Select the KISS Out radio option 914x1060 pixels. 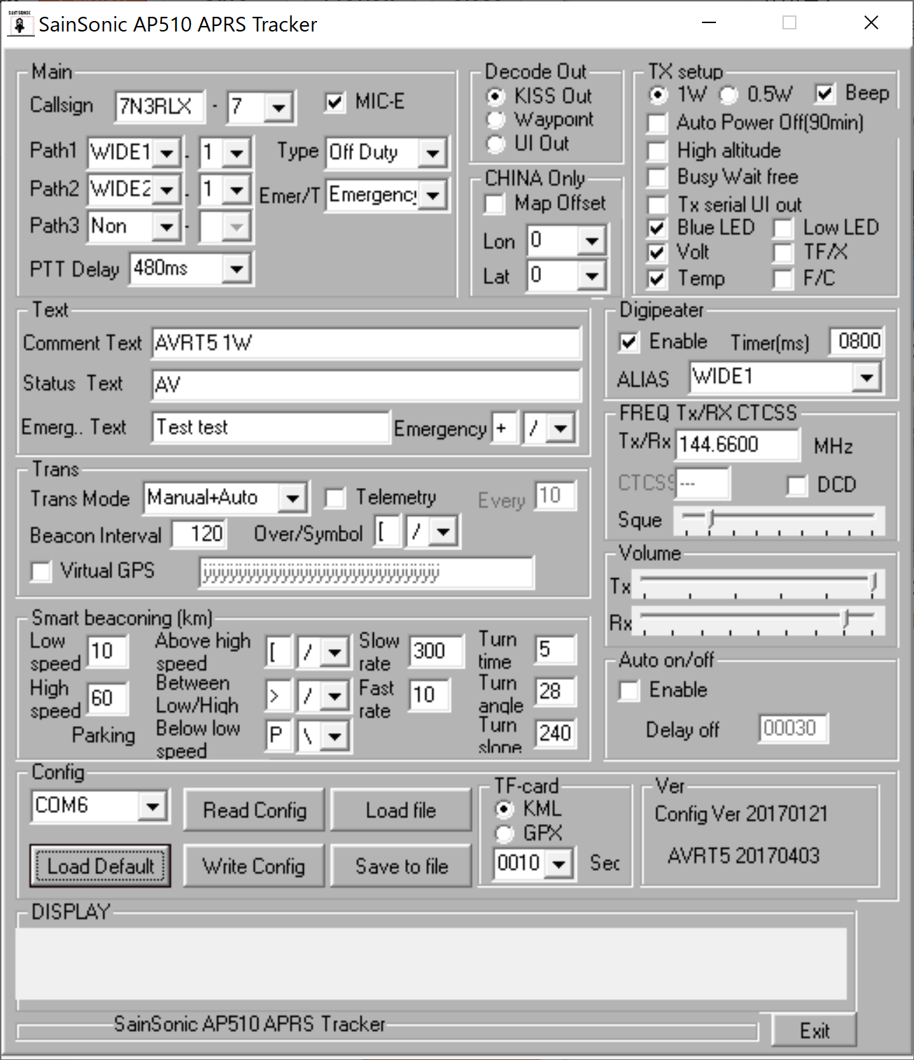(x=495, y=96)
